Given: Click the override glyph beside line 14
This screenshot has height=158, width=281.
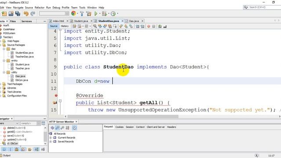Looking at the screenshot, I should tap(55, 103).
